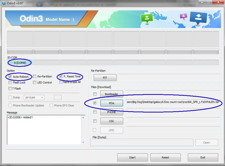Click the message box scroll up arrow
This screenshot has height=166, width=225.
(x=83, y=118)
